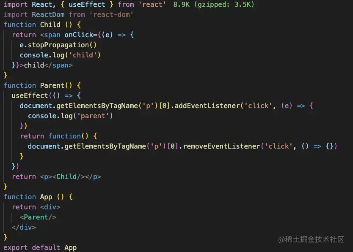
Task: Click the console.log('parent') statement
Action: (x=70, y=116)
